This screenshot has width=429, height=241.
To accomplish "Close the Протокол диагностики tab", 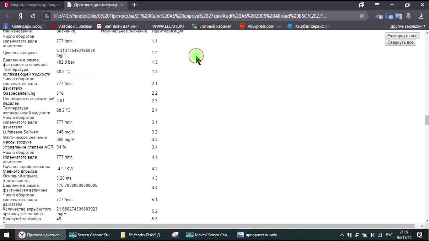I will [x=122, y=5].
